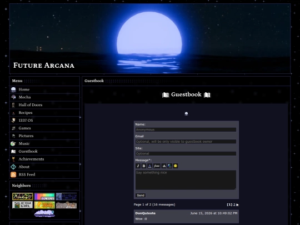
Task: Visit the purple cloud neighbor badge
Action: click(44, 213)
